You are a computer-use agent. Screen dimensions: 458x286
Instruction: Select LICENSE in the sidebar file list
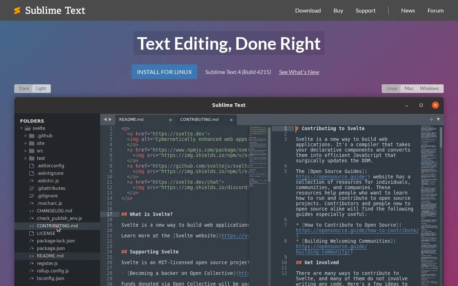(57, 233)
